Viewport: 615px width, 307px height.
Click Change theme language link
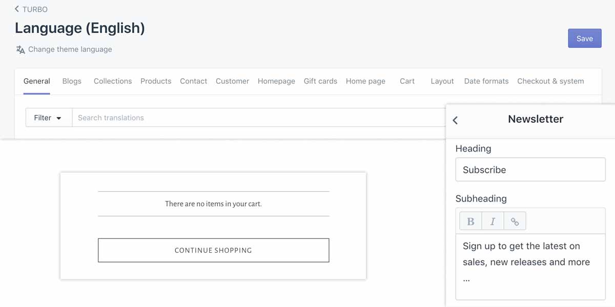click(x=70, y=50)
